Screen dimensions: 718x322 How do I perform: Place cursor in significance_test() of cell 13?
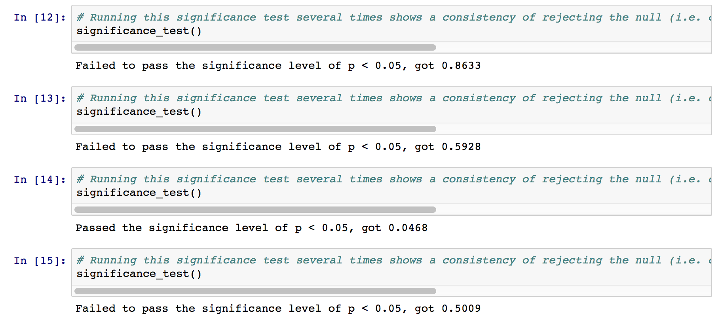tap(139, 112)
